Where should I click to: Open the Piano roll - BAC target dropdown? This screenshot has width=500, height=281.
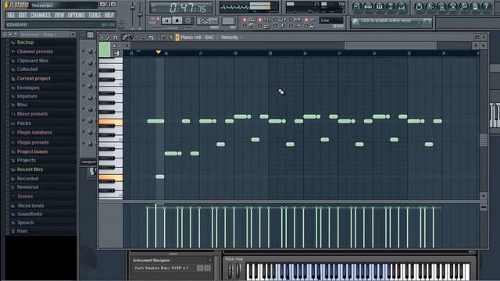click(x=199, y=37)
